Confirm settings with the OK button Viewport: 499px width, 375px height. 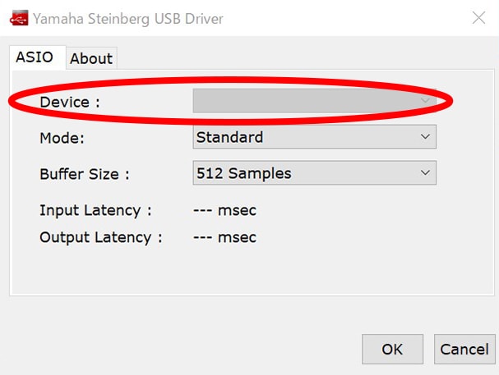coord(392,349)
